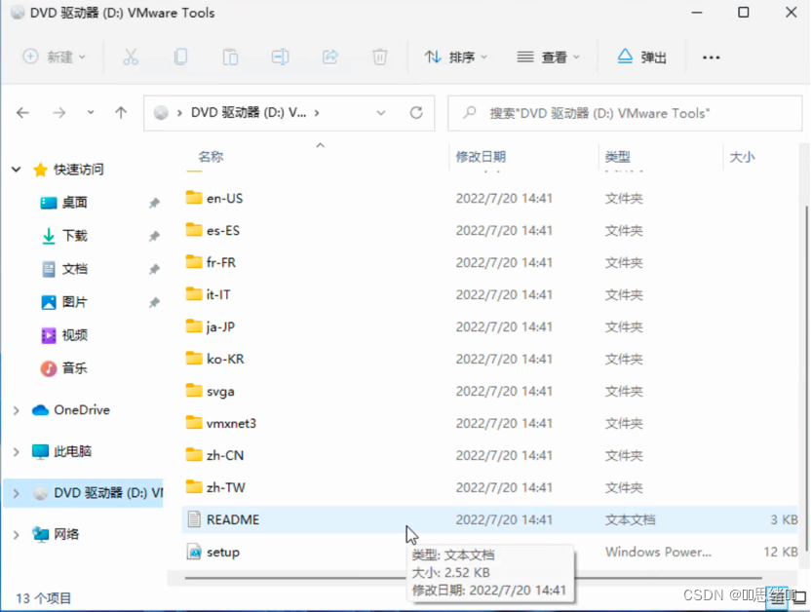Click the horizontal scrollbar below file list
This screenshot has height=612, width=811.
coord(474,577)
